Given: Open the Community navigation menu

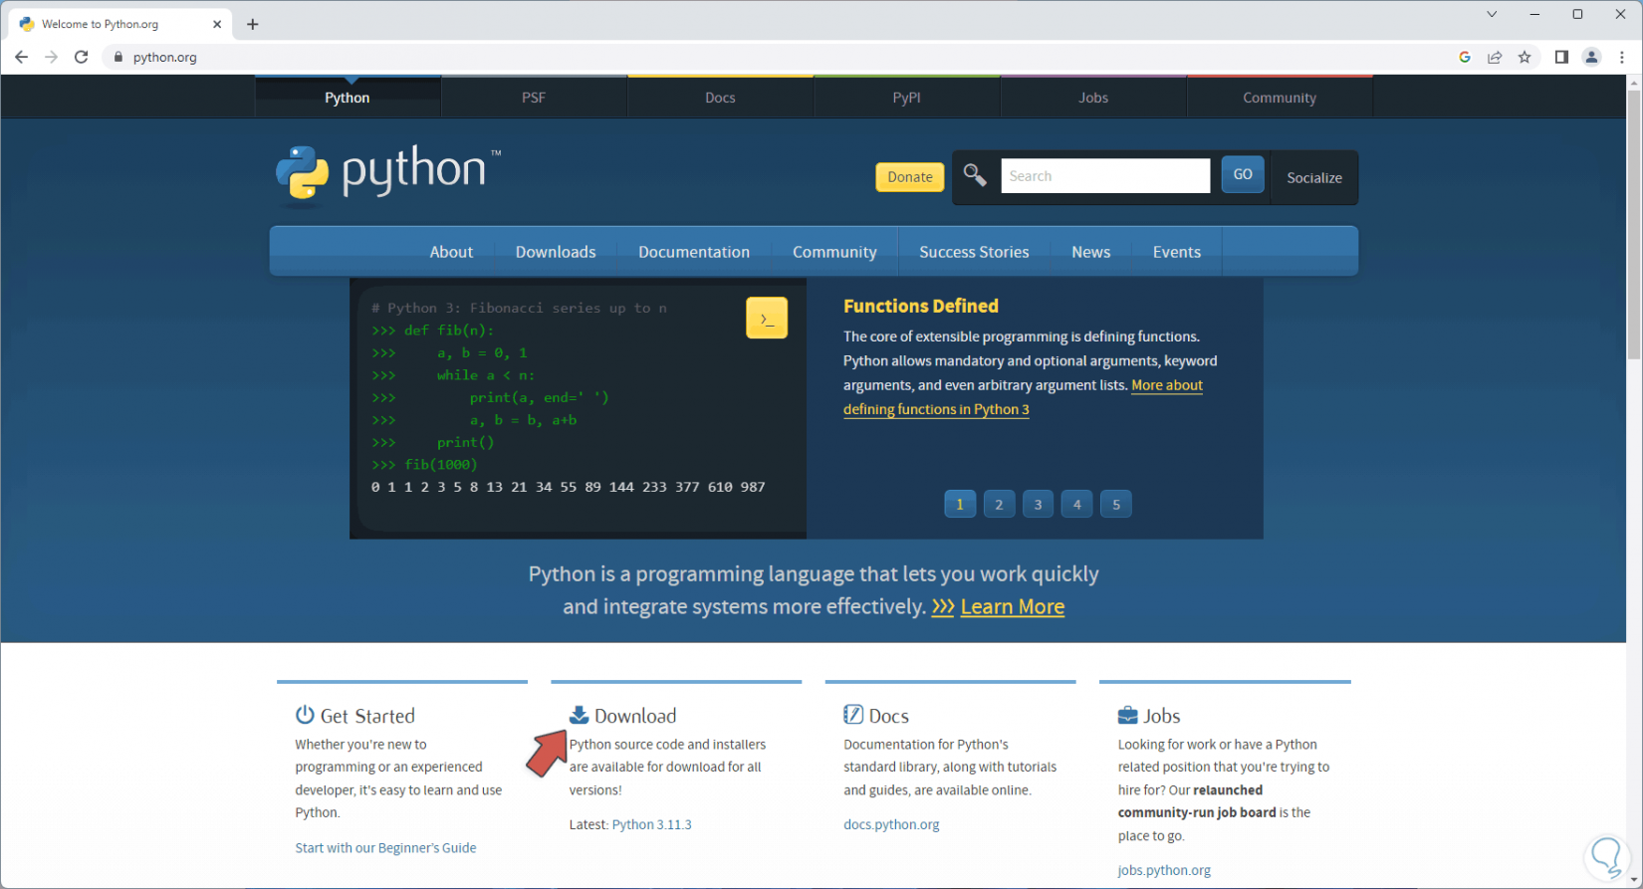Looking at the screenshot, I should 834,252.
